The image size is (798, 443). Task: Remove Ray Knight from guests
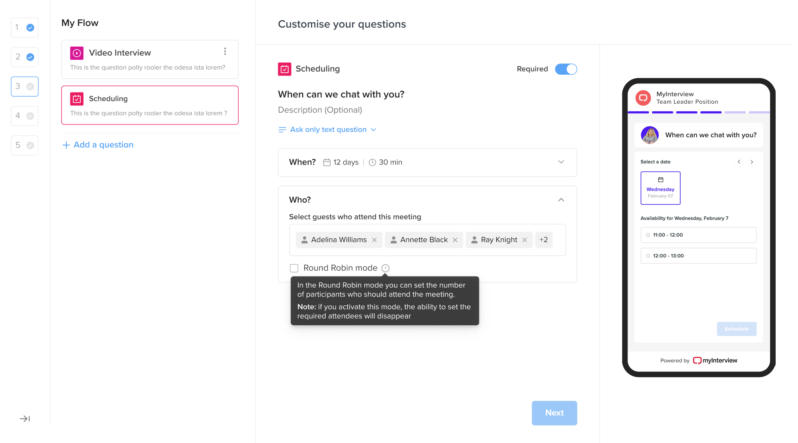click(525, 240)
